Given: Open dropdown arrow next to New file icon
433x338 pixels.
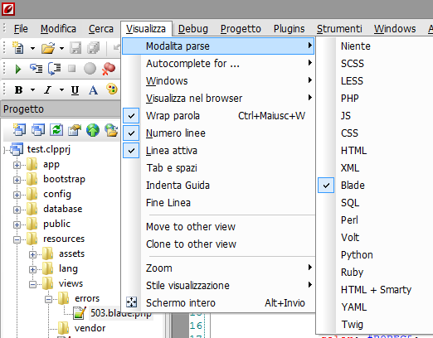Looking at the screenshot, I should pos(32,49).
